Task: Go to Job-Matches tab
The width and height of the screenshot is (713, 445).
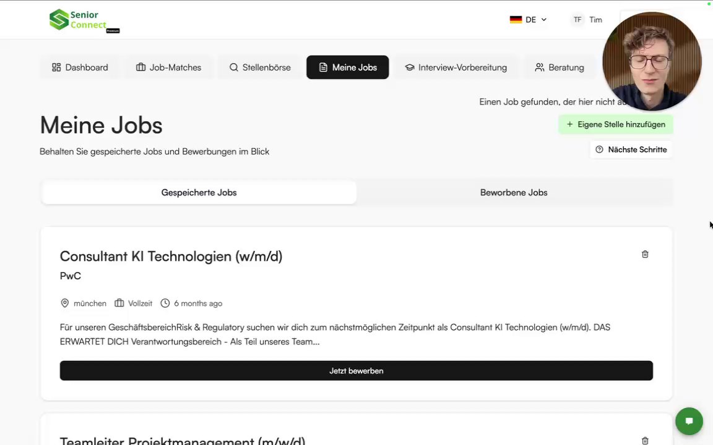Action: [x=168, y=67]
